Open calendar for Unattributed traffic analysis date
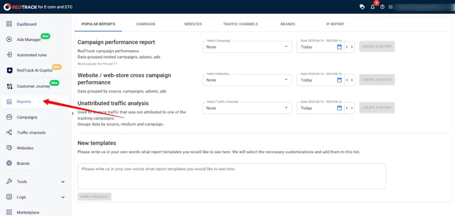 click(x=339, y=108)
